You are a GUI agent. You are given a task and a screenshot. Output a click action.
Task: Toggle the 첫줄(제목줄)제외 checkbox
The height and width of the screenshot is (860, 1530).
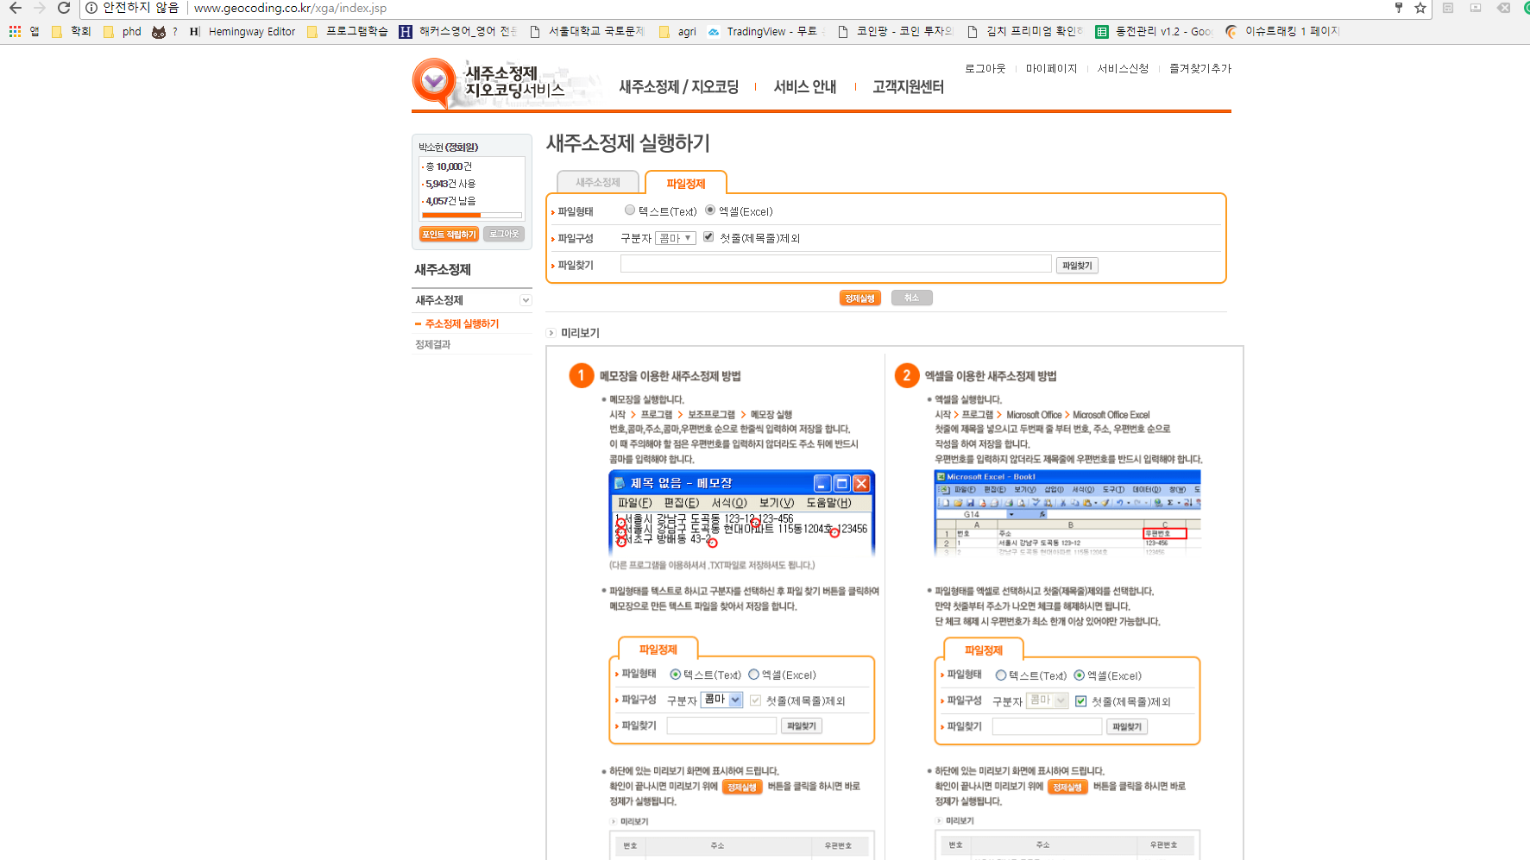[x=708, y=237]
